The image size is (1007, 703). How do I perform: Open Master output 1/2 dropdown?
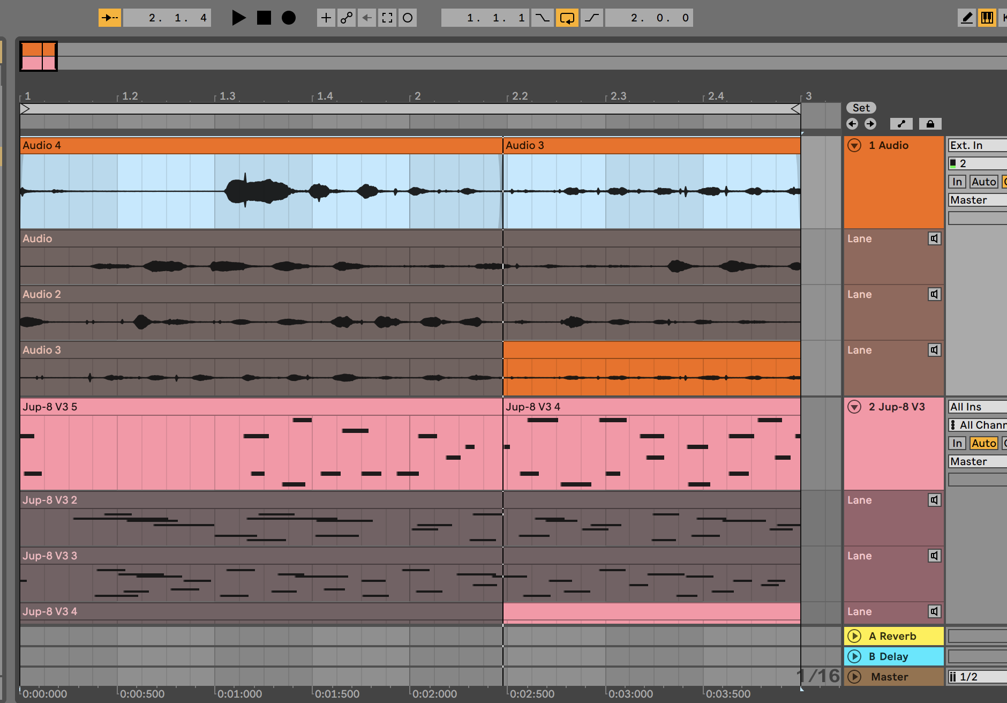click(x=978, y=677)
